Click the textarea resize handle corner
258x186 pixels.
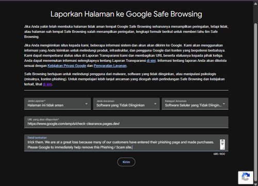[x=223, y=148]
